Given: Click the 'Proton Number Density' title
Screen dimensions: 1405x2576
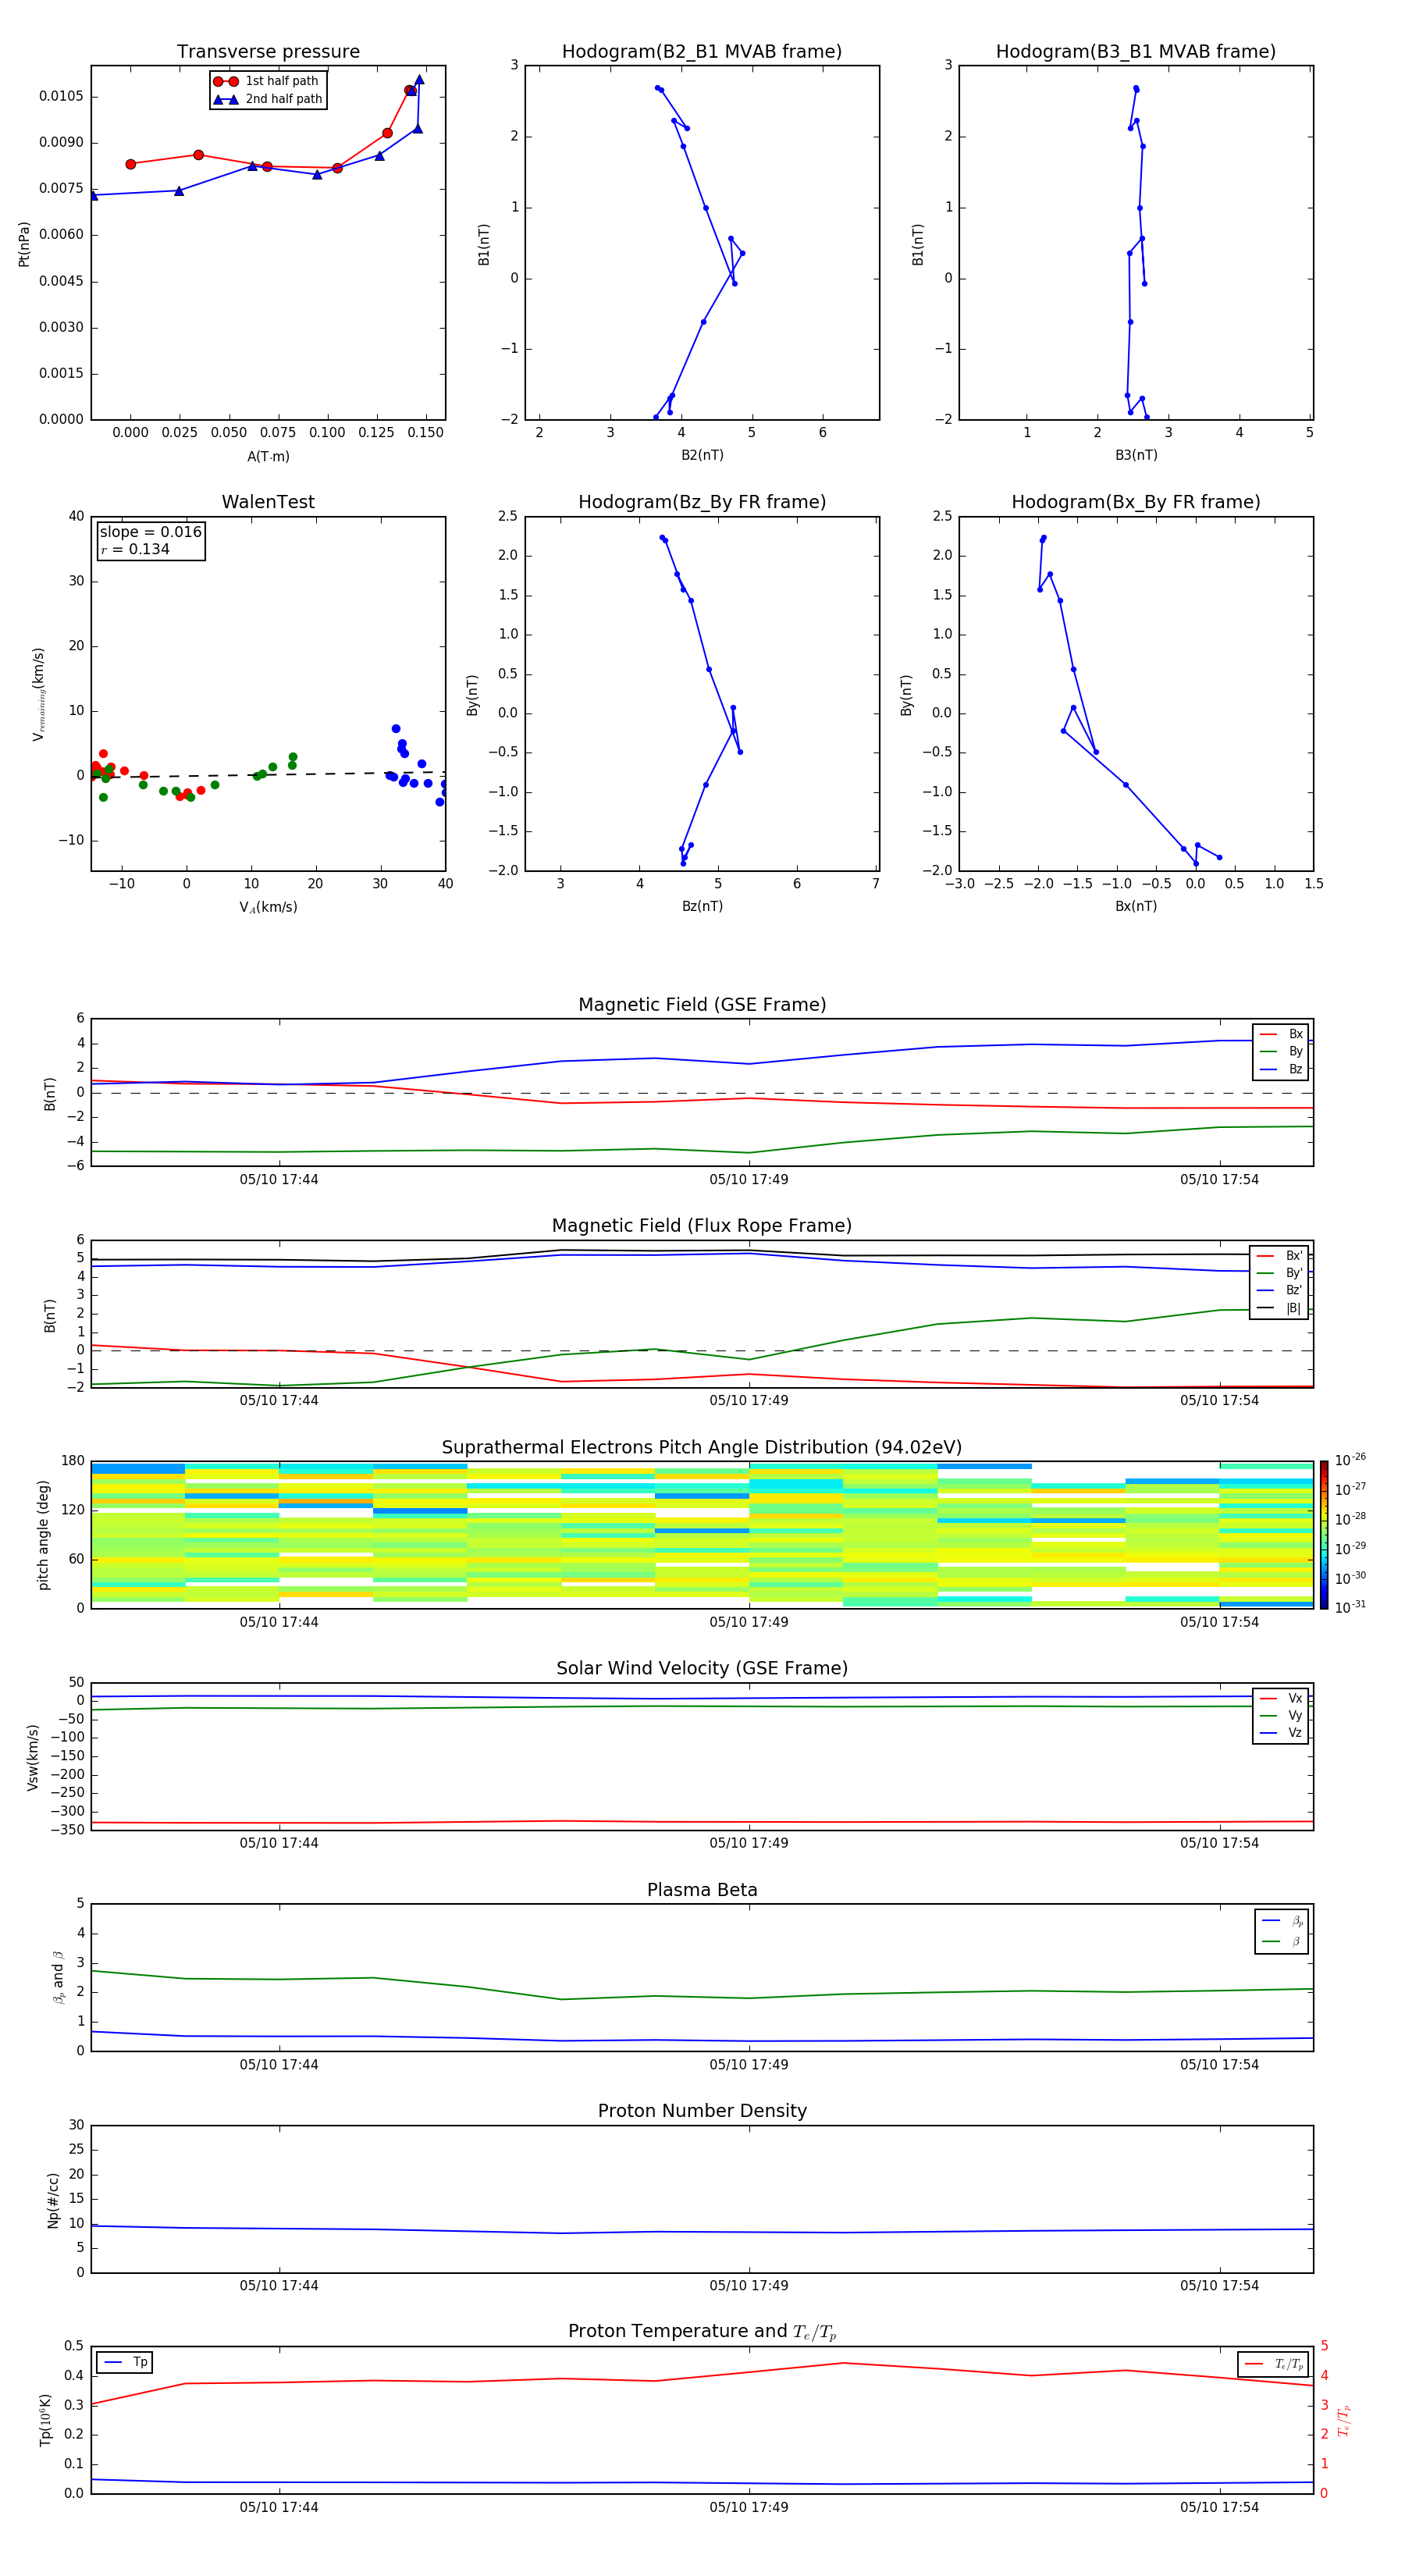Looking at the screenshot, I should pos(702,2111).
